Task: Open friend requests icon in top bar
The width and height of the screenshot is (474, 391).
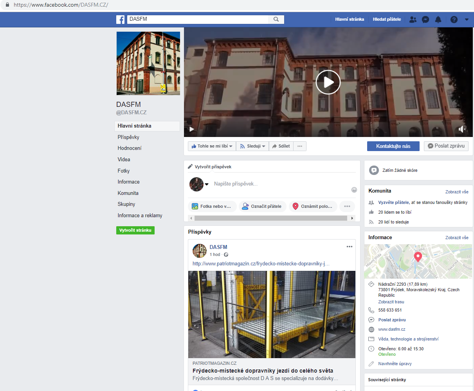Action: [x=413, y=20]
